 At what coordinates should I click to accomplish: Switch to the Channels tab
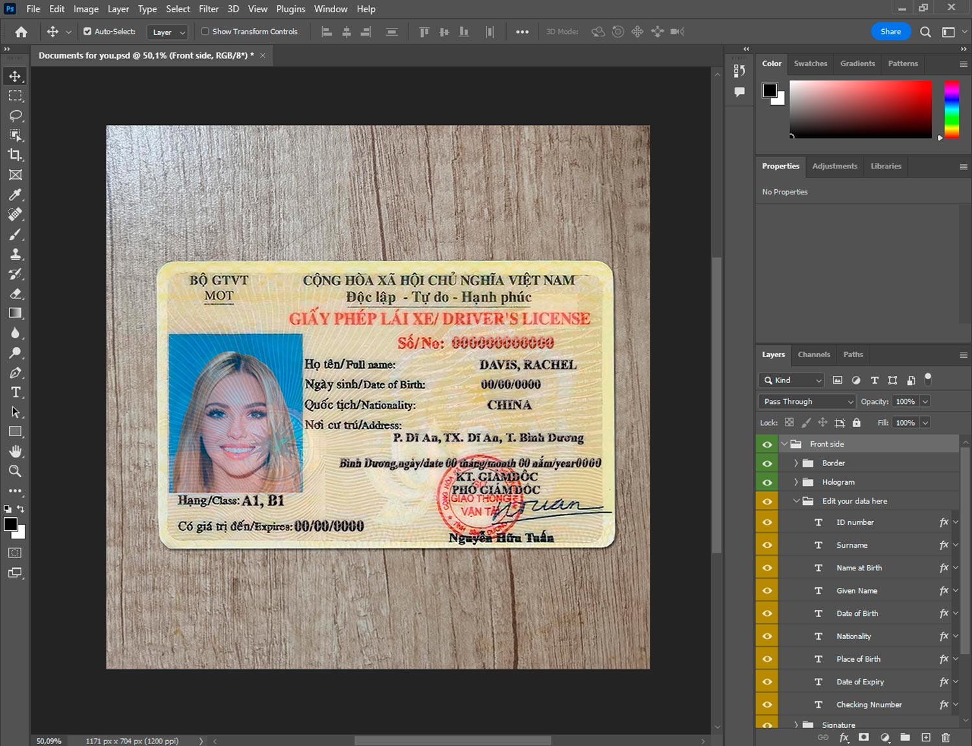click(x=813, y=355)
